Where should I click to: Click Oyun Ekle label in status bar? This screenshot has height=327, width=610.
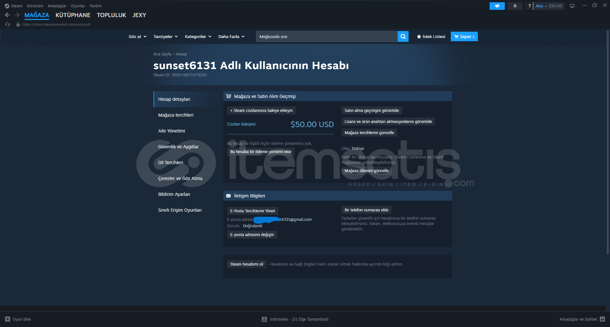[x=22, y=319]
